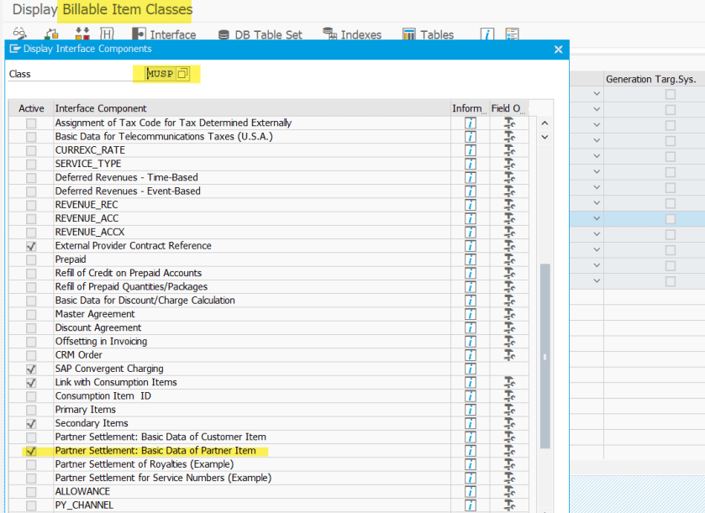Open field overview for REVENUE_REC
The width and height of the screenshot is (705, 513).
point(509,205)
